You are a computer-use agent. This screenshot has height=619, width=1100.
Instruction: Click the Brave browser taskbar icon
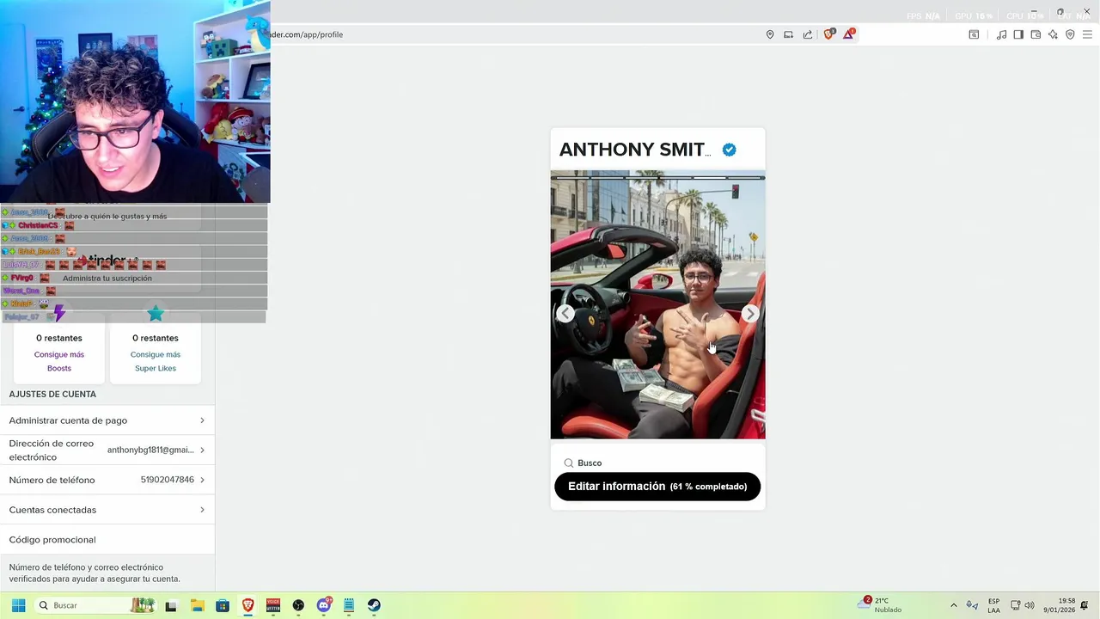coord(248,605)
